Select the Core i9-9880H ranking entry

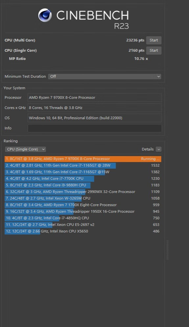[83, 185]
